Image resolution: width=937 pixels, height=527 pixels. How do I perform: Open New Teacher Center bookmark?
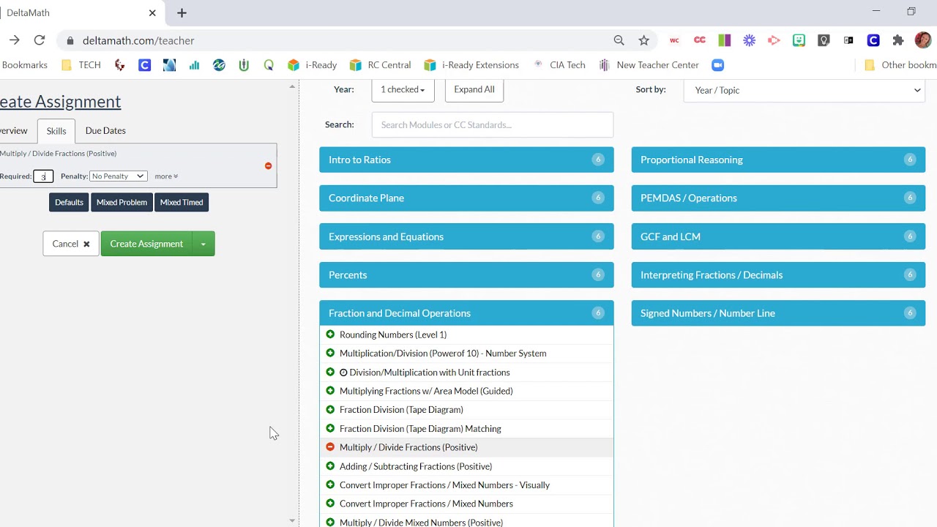tap(649, 65)
